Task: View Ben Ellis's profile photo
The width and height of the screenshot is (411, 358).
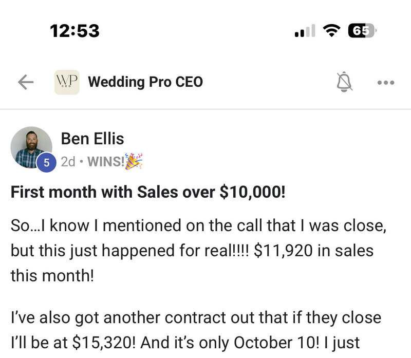Action: click(x=31, y=147)
